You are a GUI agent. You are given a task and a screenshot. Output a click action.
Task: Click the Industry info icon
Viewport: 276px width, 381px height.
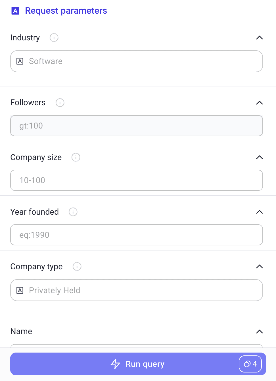(x=54, y=38)
